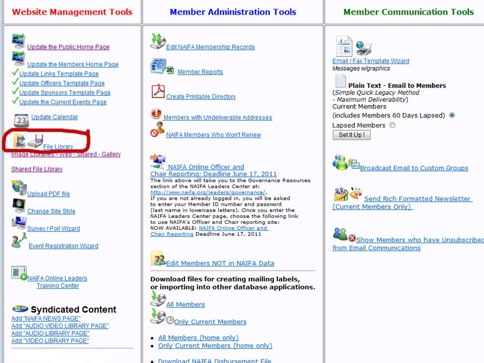Viewport: 484px width, 363px height.
Task: Click the monitor icon beside Update the Public Home Page
Action: [x=18, y=41]
